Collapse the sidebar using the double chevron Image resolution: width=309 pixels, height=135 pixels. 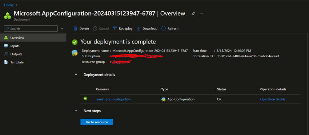point(62,29)
